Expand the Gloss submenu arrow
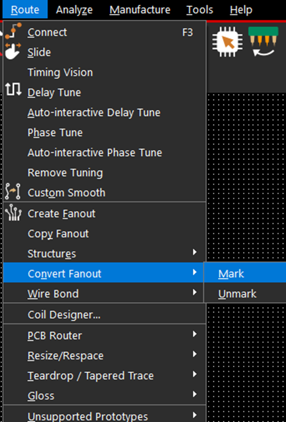The height and width of the screenshot is (422, 286). [x=194, y=394]
